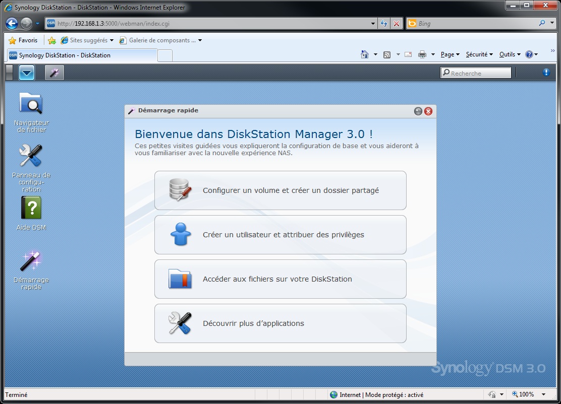Image resolution: width=561 pixels, height=404 pixels.
Task: Open the Navigateur de fichier desktop icon
Action: 31,112
